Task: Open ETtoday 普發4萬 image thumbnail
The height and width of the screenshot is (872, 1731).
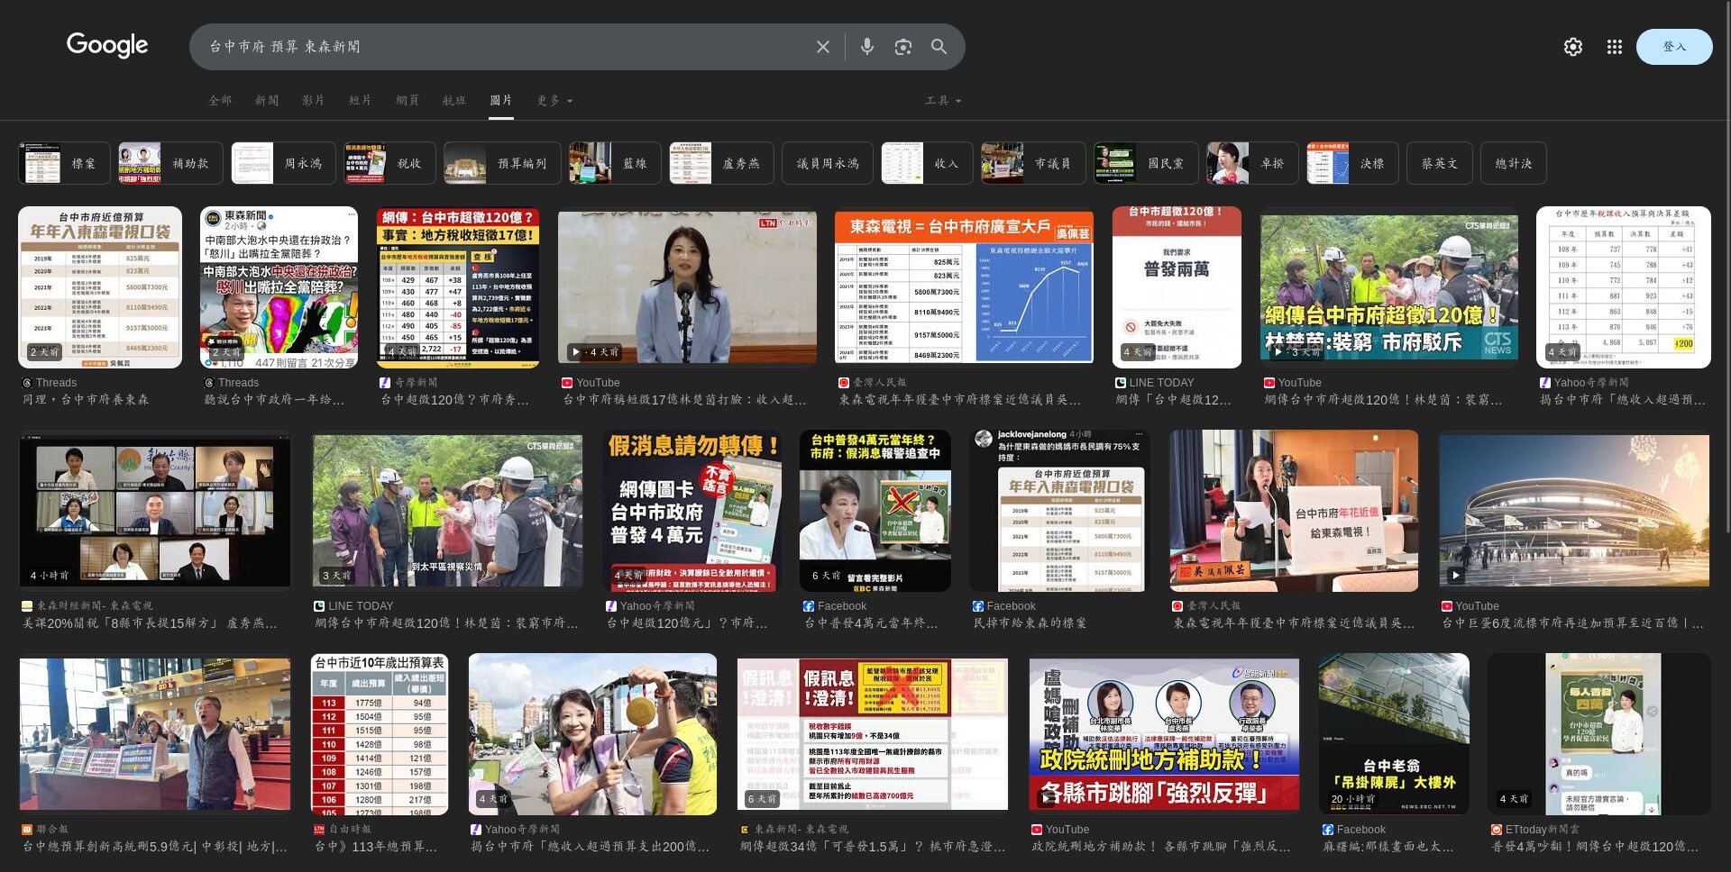Action: [x=1599, y=734]
